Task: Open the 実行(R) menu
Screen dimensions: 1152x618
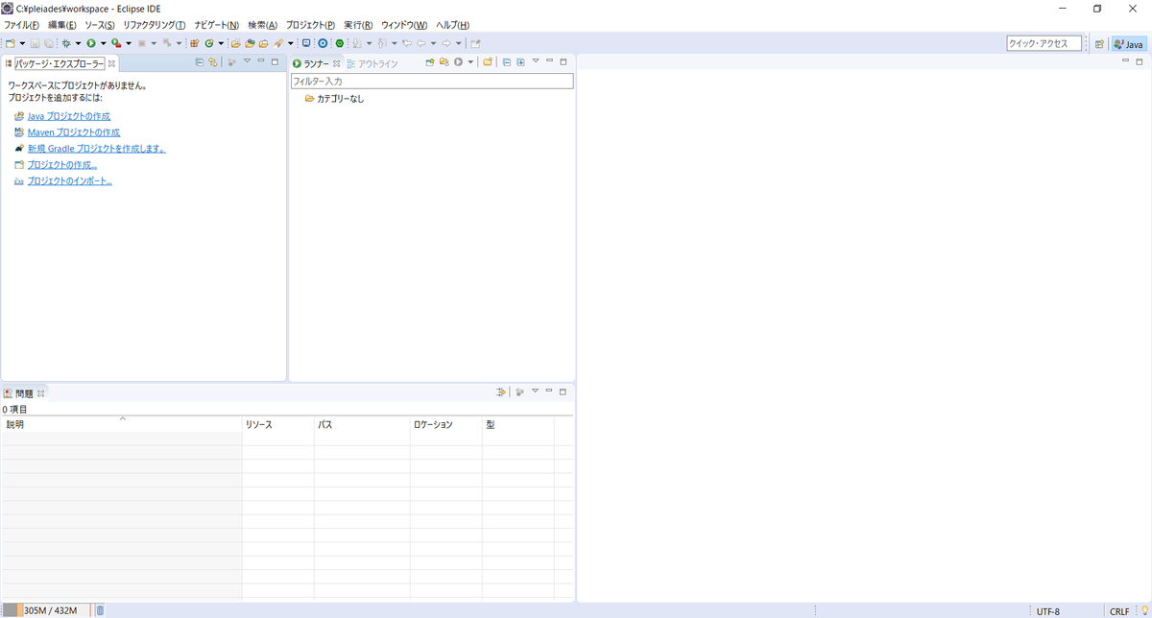Action: coord(358,25)
